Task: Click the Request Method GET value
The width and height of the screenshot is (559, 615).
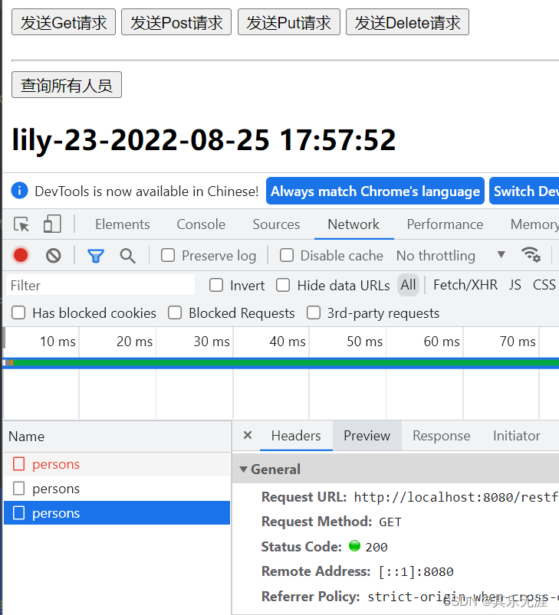Action: click(390, 522)
